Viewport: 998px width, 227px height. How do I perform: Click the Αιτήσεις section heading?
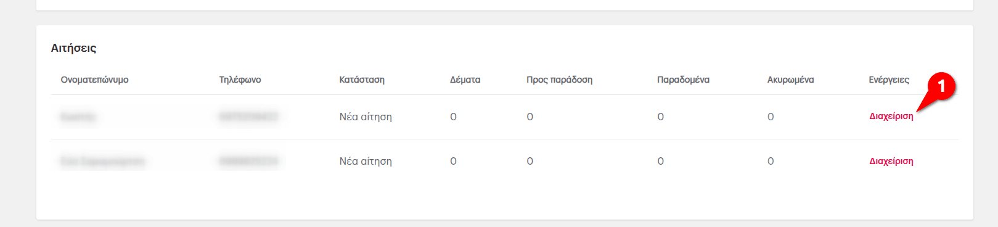(73, 48)
